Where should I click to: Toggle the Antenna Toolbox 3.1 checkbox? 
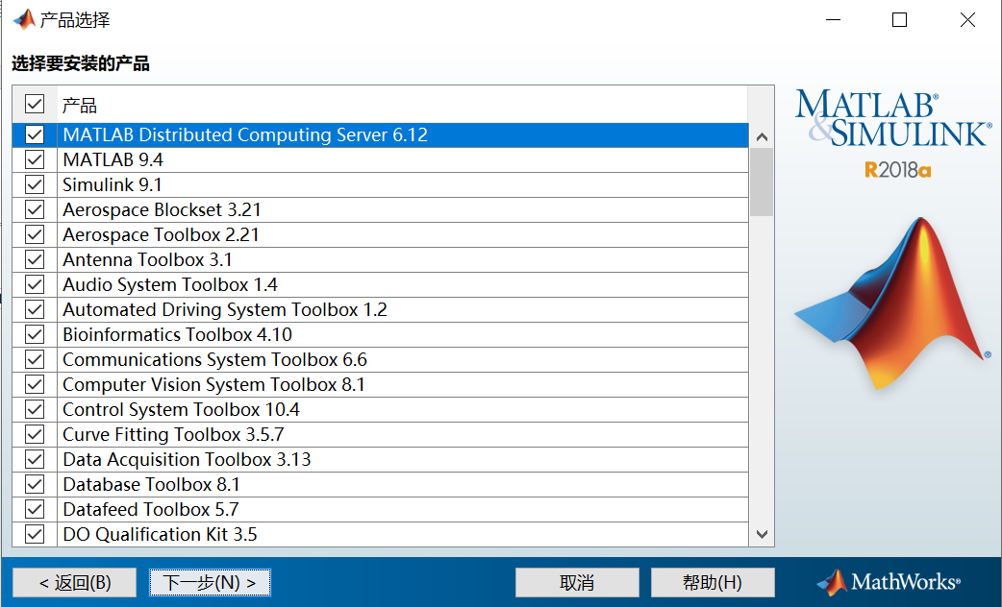click(35, 259)
